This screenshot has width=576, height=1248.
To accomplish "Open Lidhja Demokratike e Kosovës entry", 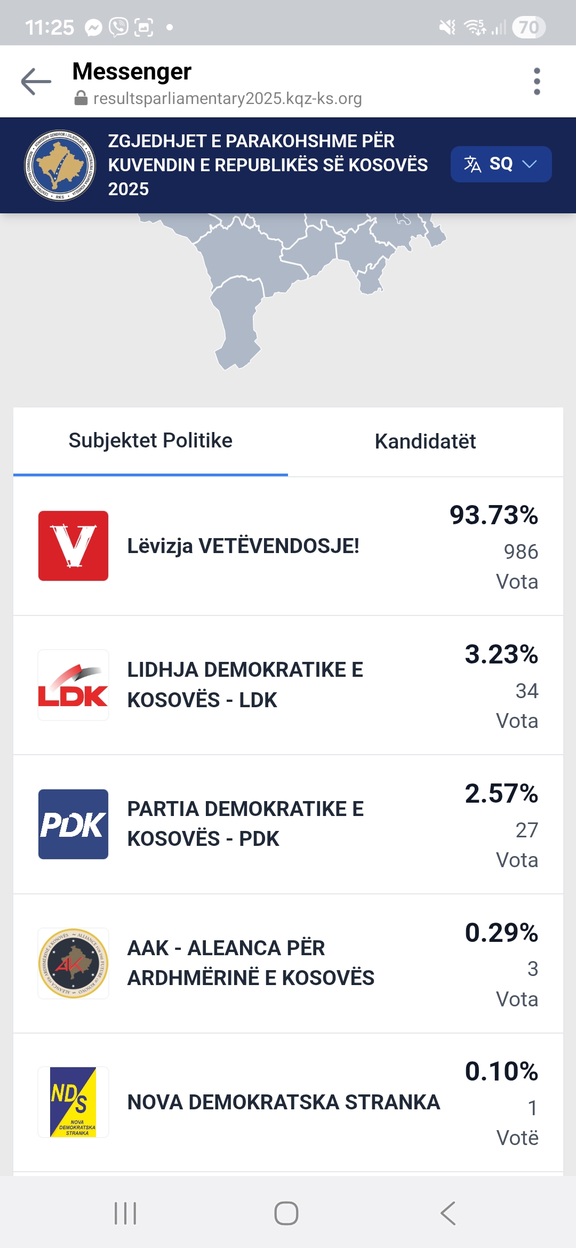I will (x=245, y=685).
